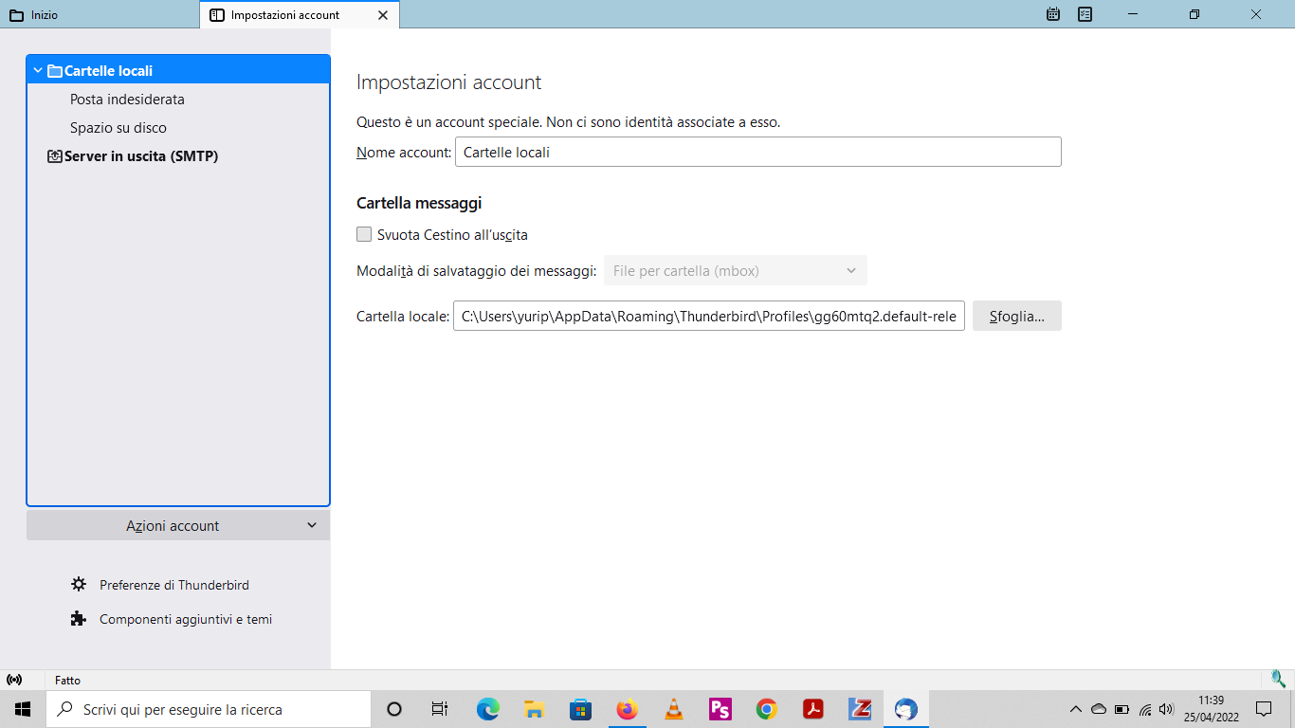Select Posta indesiderata in the tree
Image resolution: width=1295 pixels, height=728 pixels.
(x=127, y=99)
